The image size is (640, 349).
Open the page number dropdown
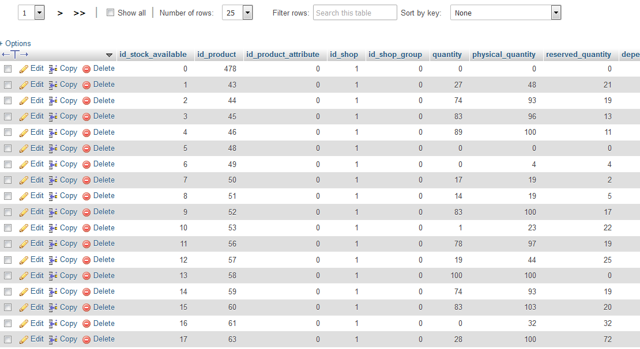[32, 13]
